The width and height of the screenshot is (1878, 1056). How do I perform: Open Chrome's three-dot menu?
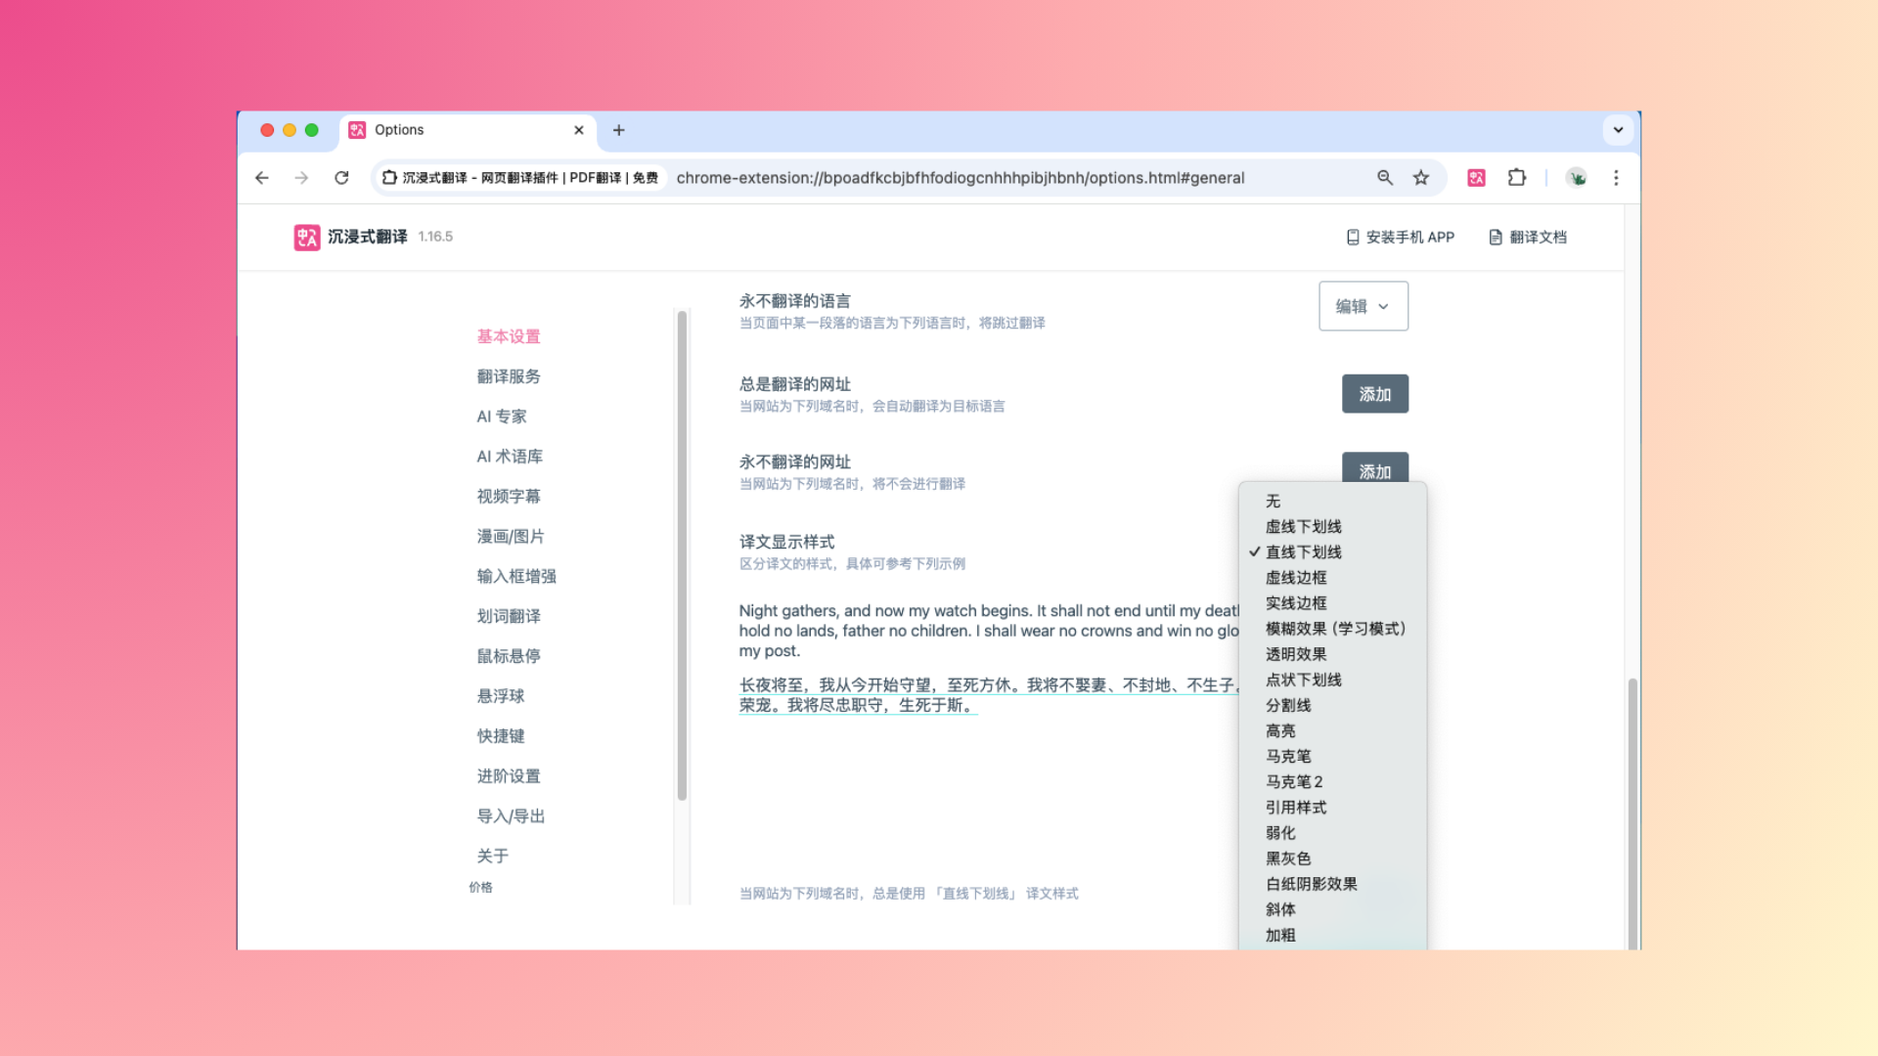point(1616,178)
